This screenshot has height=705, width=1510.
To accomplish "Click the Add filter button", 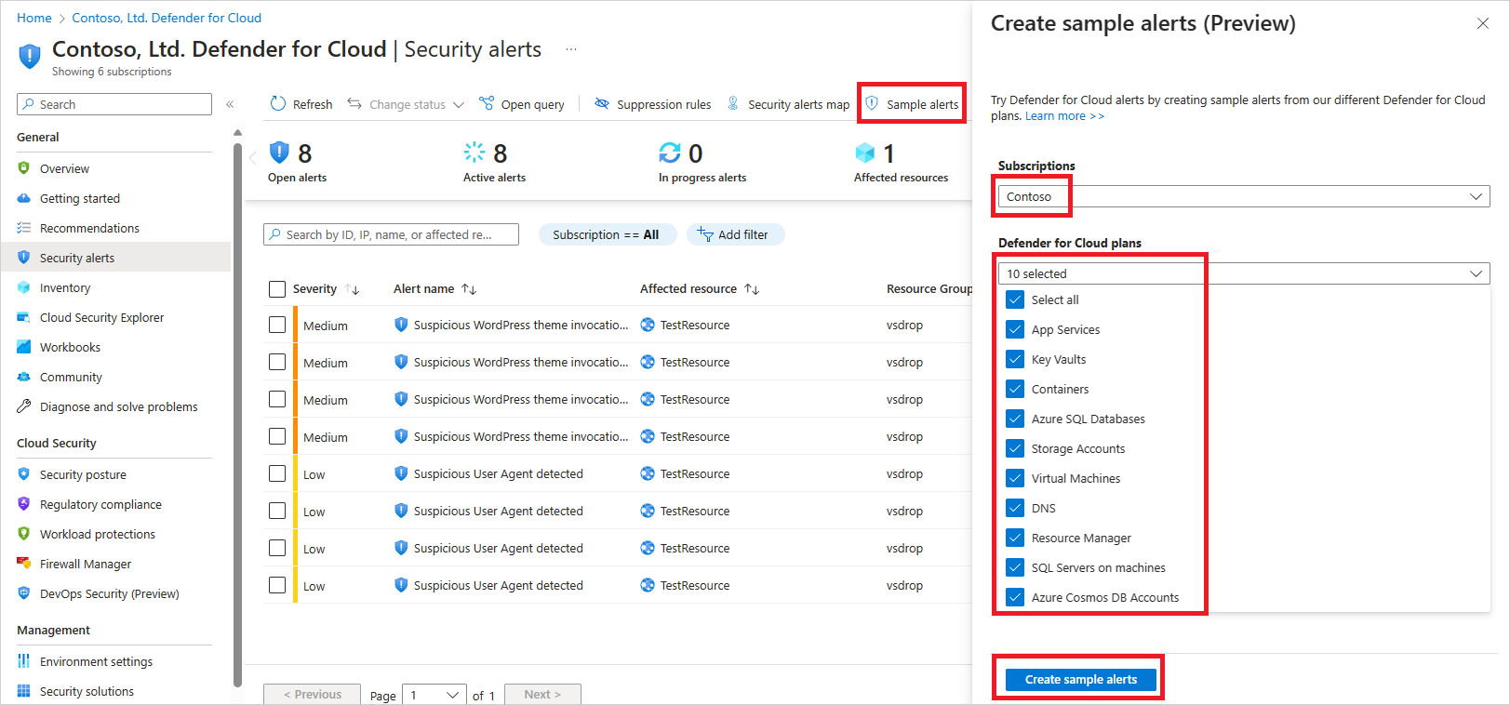I will click(735, 234).
